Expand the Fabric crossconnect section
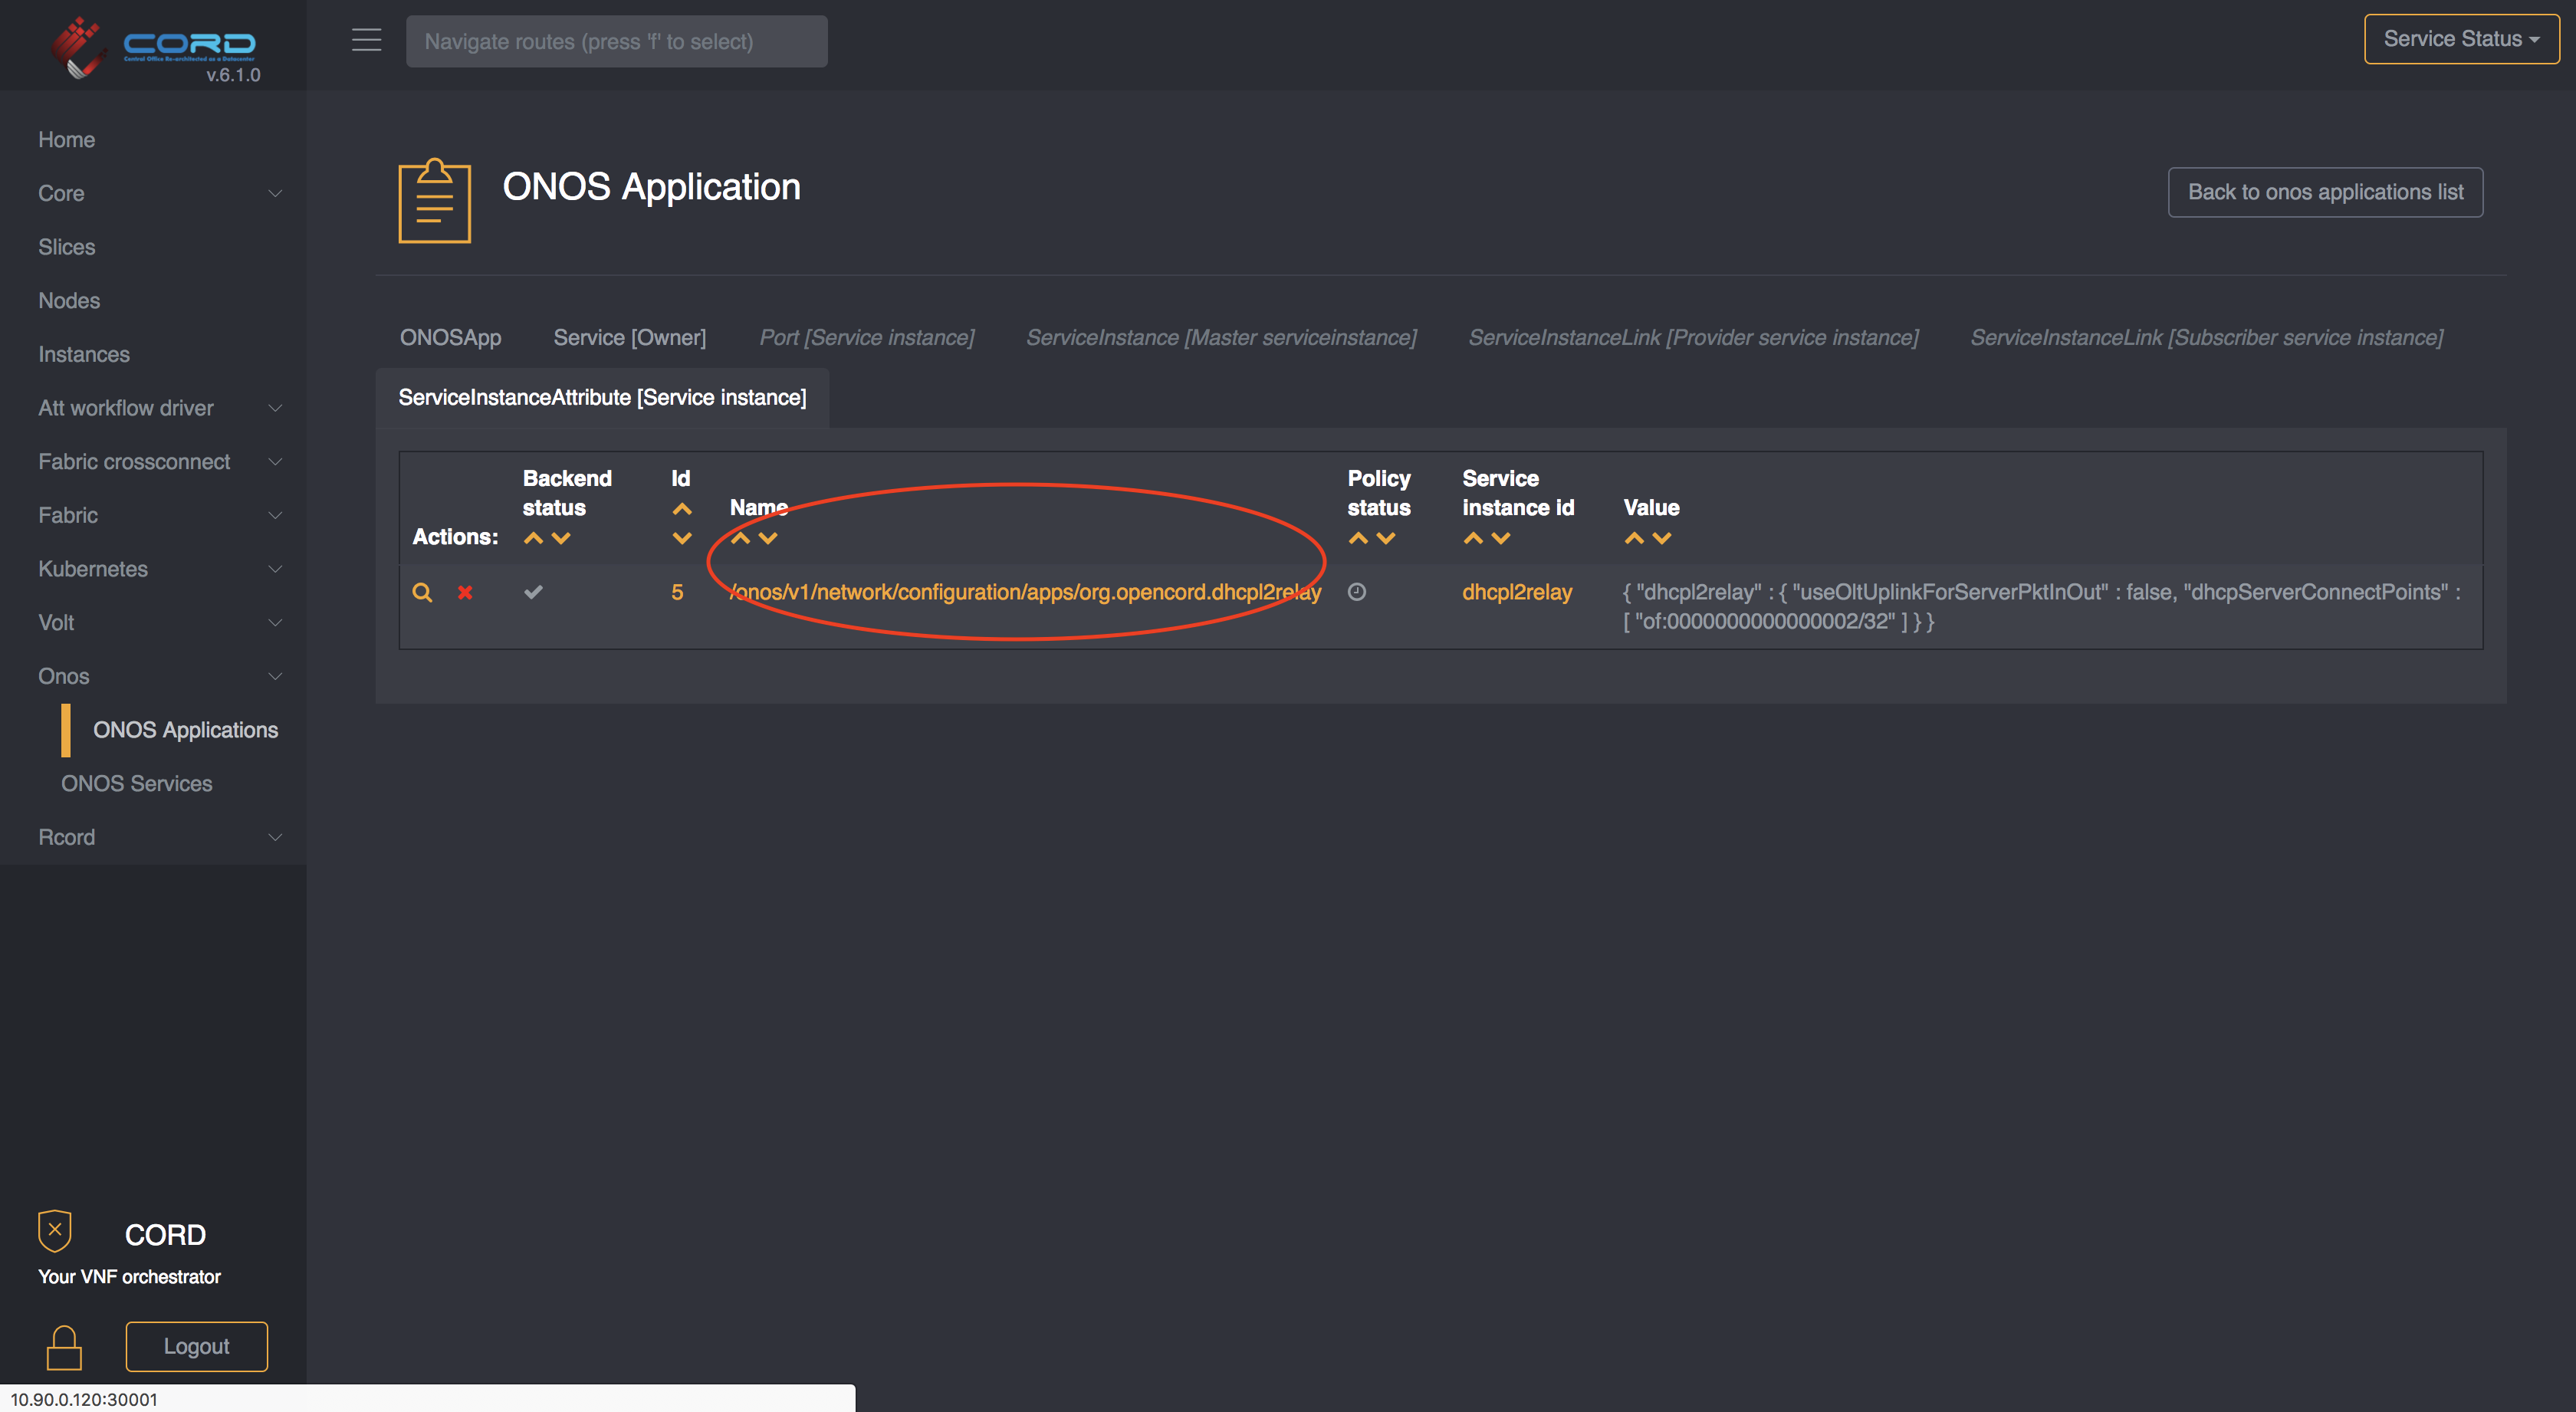Image resolution: width=2576 pixels, height=1412 pixels. tap(153, 462)
